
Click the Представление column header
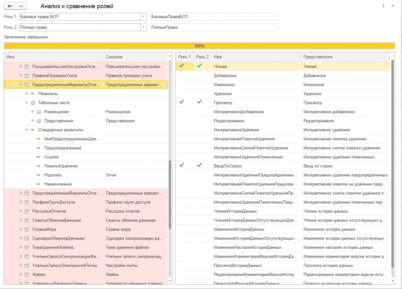pyautogui.click(x=345, y=57)
